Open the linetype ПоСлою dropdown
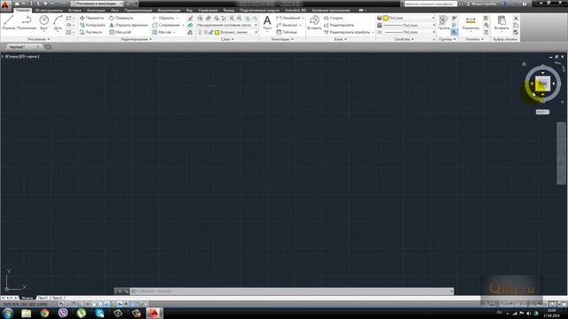This screenshot has width=568, height=319. click(x=409, y=32)
